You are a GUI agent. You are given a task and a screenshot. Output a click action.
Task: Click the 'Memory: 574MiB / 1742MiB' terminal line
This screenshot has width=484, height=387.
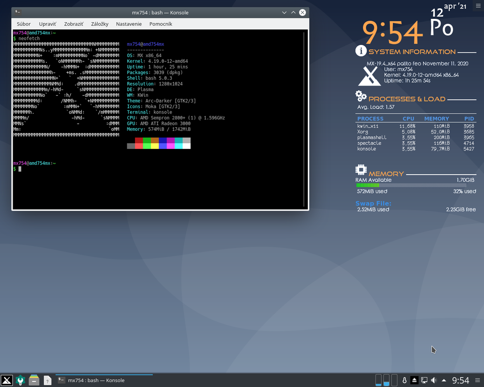coord(159,129)
